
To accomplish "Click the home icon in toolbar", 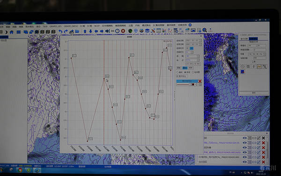I will point(12,32).
